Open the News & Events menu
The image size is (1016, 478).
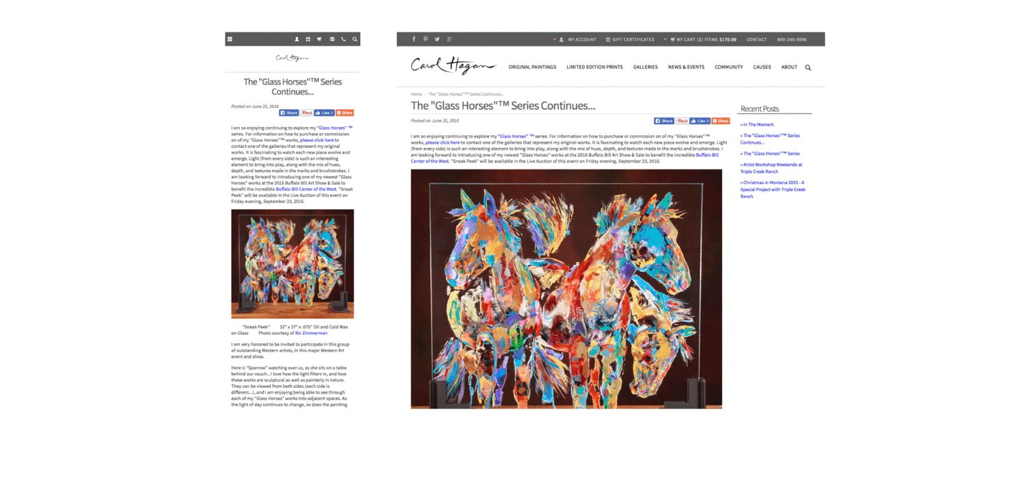point(686,67)
